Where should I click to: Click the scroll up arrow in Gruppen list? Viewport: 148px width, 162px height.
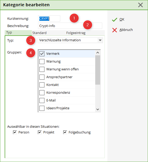pos(98,53)
